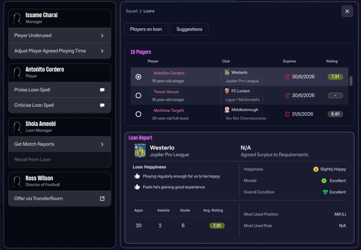Open Matthew Targett player name link
Screen dimensions: 361x250
[x=168, y=110]
